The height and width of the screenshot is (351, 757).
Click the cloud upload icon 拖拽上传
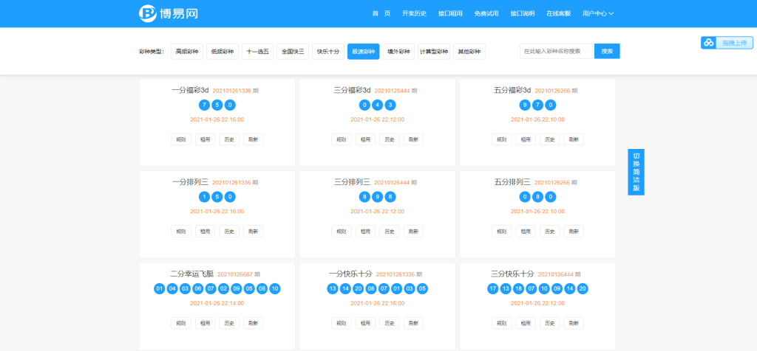pos(708,43)
